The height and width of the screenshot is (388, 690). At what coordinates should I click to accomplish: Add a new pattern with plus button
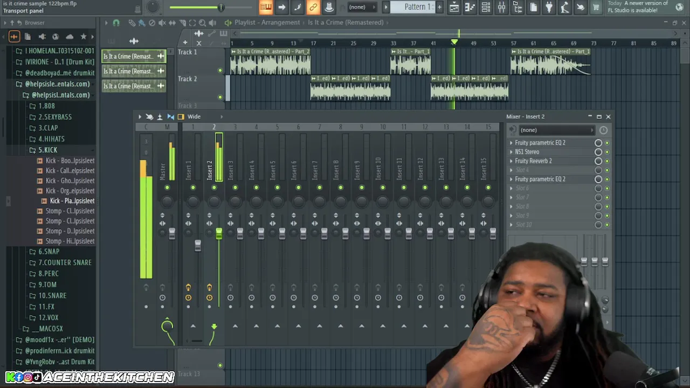(x=439, y=7)
